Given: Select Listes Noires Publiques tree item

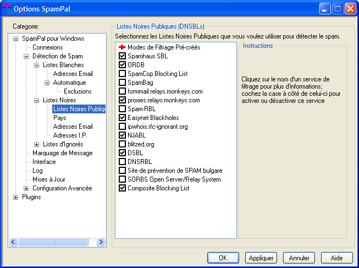Looking at the screenshot, I should (x=79, y=108).
